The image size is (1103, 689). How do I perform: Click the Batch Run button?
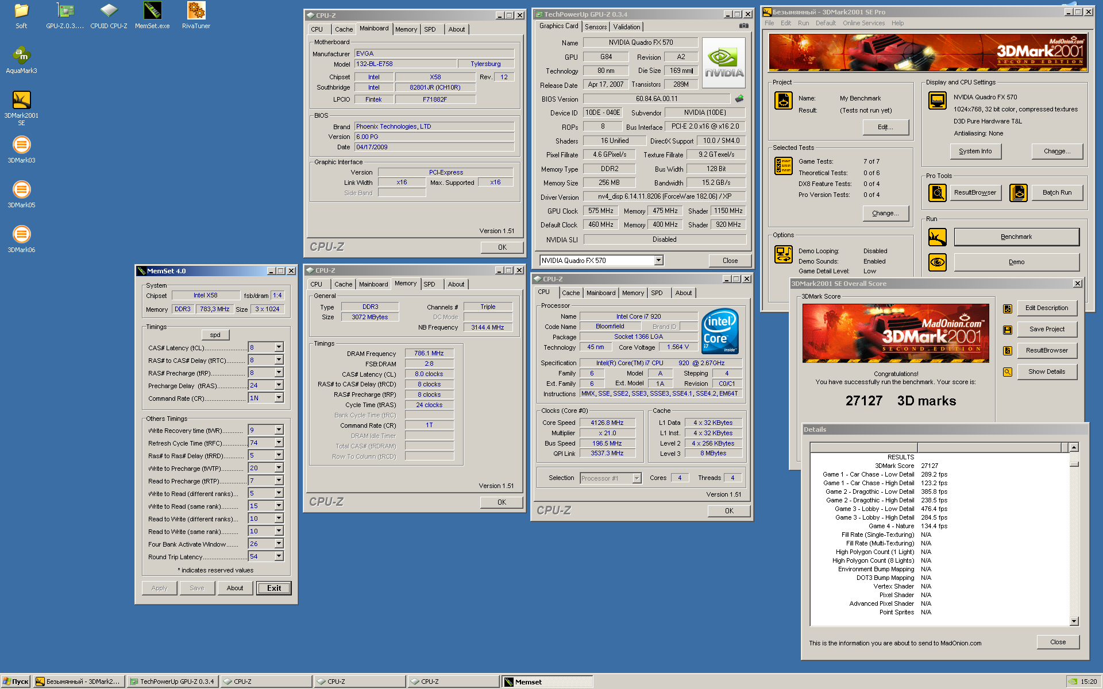(x=1057, y=193)
